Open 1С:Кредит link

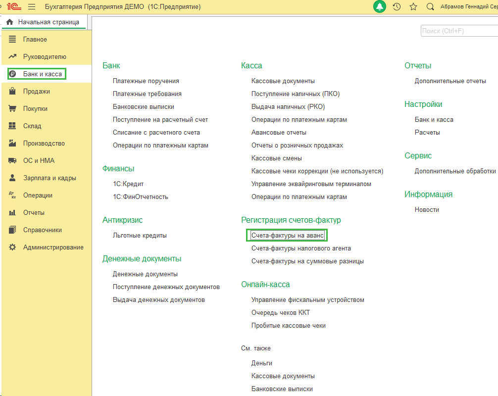click(x=128, y=184)
